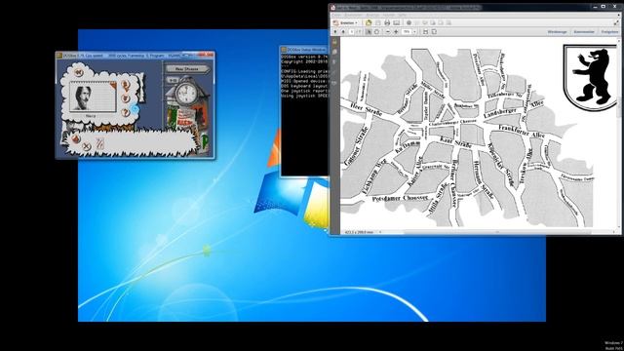Open the Erstellen dropdown in Adobe Reader
The image size is (624, 351).
click(x=346, y=23)
